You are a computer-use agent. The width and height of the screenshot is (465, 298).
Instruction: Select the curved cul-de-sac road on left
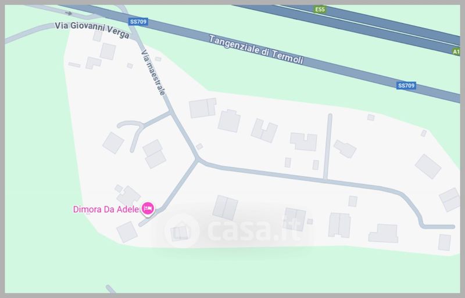pos(130,132)
